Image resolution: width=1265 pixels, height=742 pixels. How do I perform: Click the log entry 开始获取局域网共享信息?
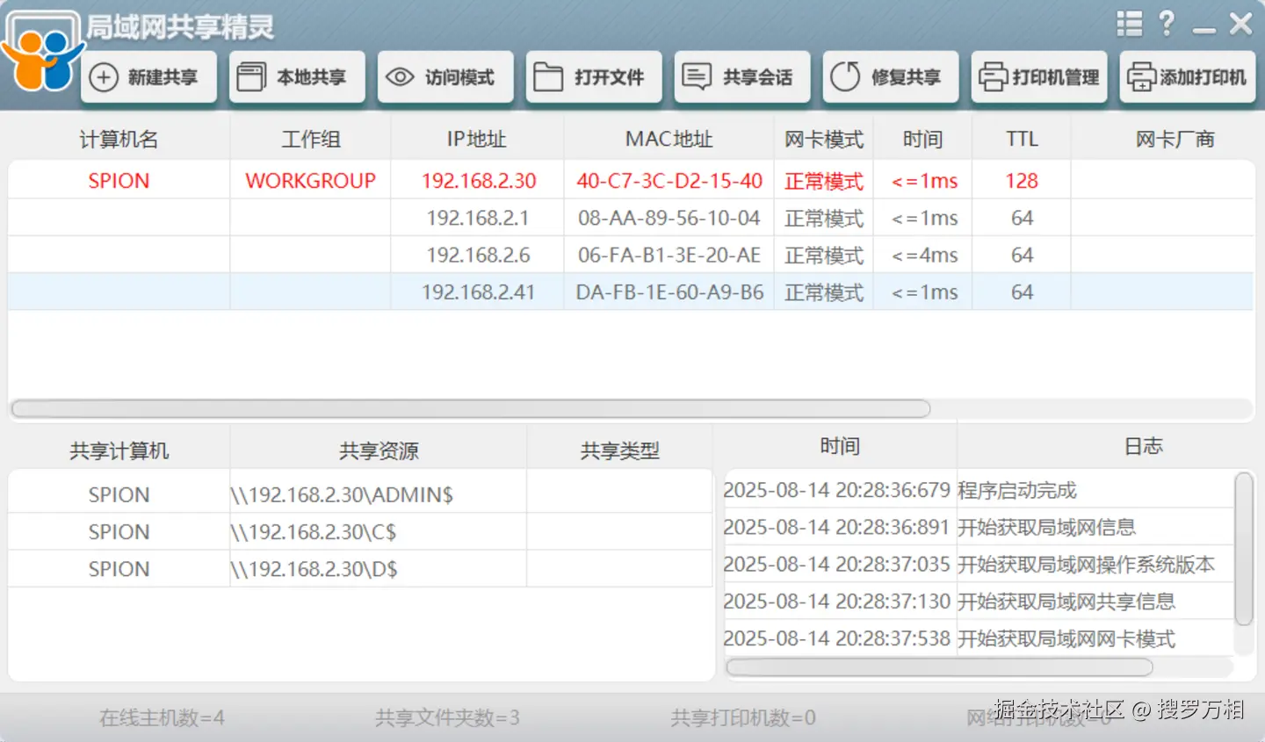tap(1066, 601)
